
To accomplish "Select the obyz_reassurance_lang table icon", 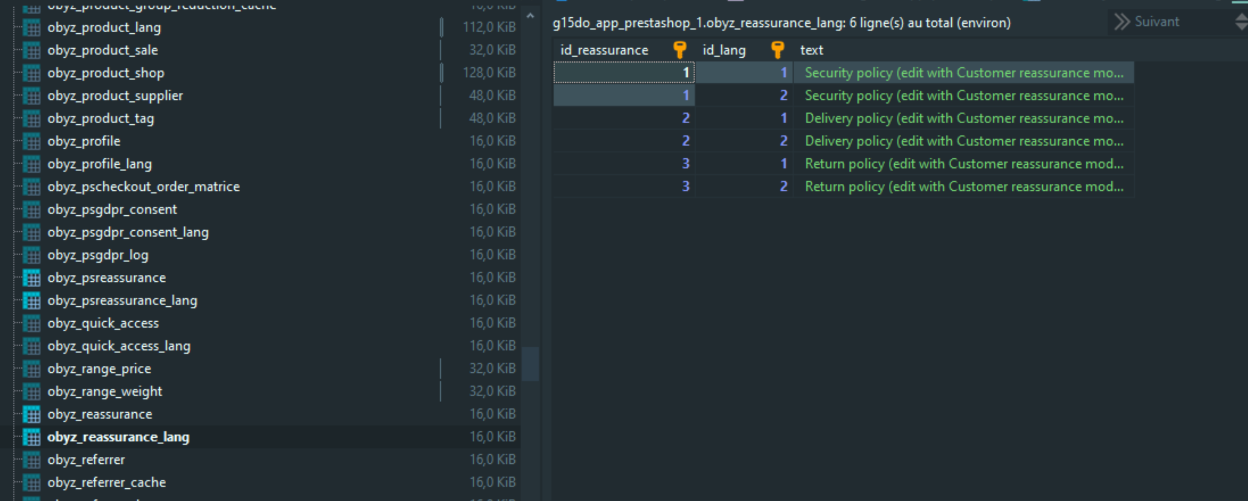I will (32, 436).
